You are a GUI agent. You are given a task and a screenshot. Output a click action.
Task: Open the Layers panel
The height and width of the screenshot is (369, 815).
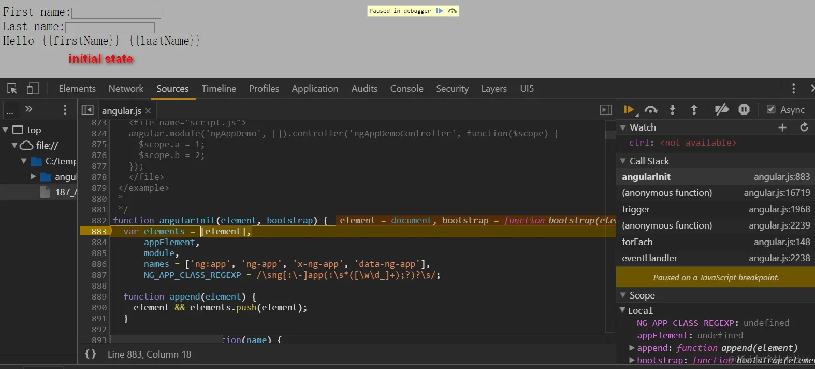pos(494,89)
